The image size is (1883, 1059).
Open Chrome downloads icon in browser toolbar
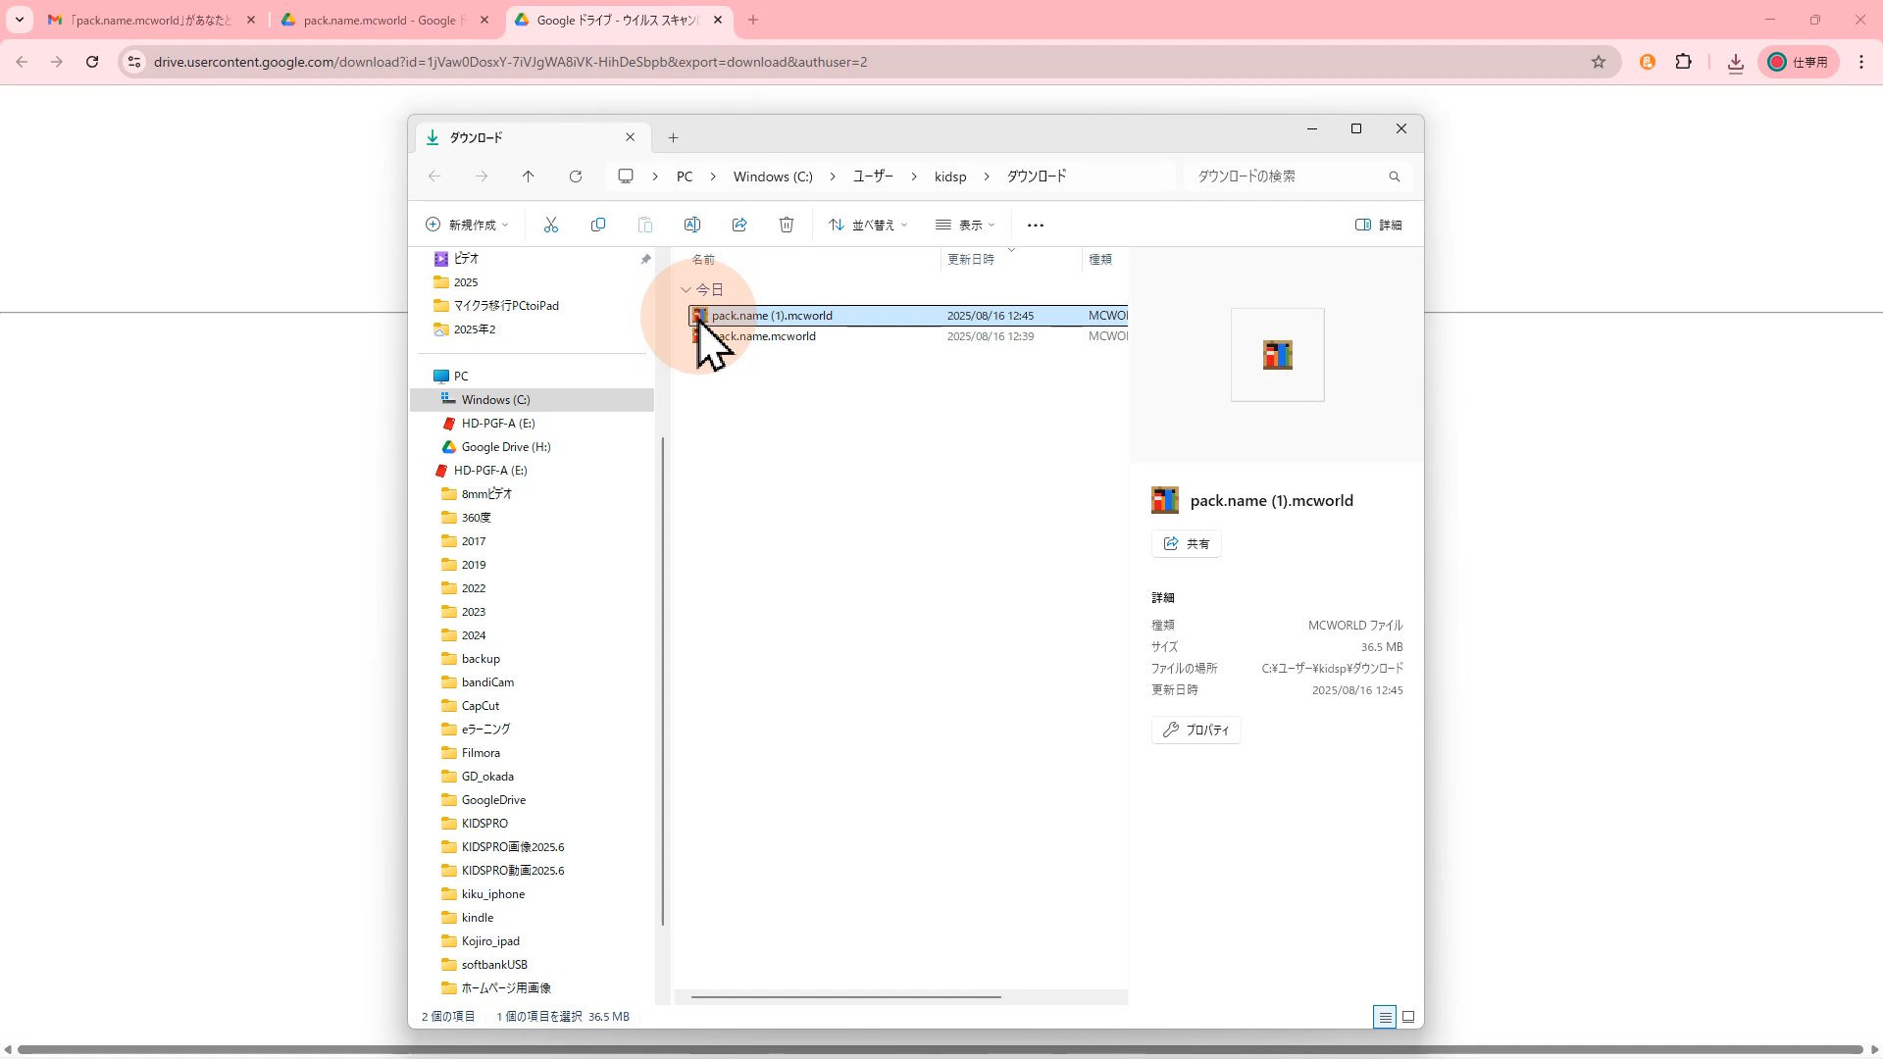pyautogui.click(x=1736, y=62)
